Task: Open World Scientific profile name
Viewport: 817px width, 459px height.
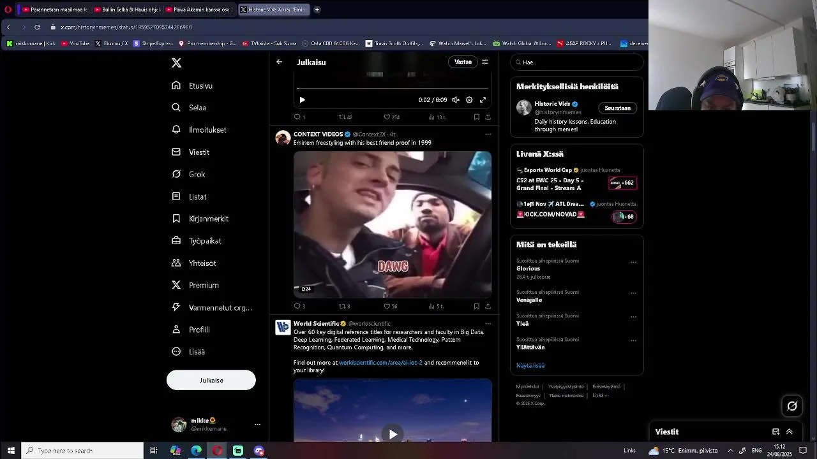Action: coord(316,324)
